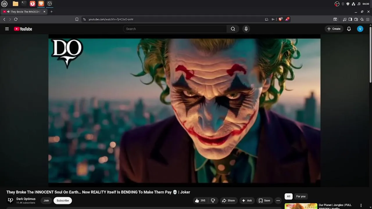Open the toolbar search tabs icon
This screenshot has height=209, width=372.
335,19
